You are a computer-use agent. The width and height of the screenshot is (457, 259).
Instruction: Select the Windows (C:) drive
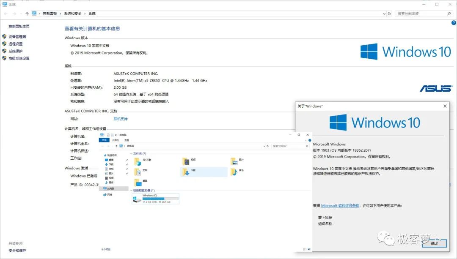tap(155, 199)
